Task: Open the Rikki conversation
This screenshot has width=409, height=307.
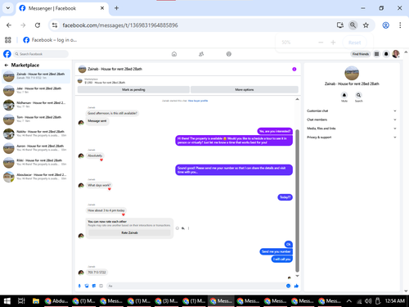Action: (36, 162)
